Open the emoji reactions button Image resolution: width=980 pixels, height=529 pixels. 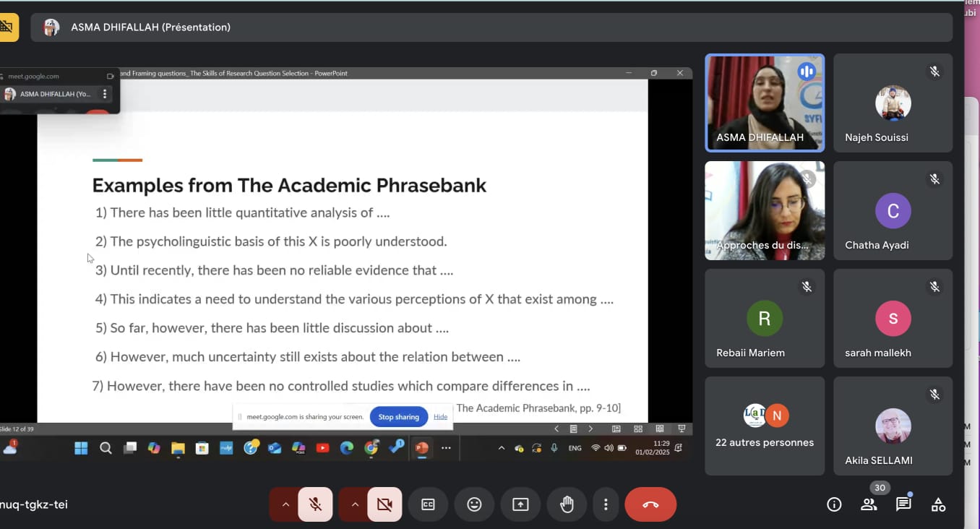pyautogui.click(x=474, y=504)
